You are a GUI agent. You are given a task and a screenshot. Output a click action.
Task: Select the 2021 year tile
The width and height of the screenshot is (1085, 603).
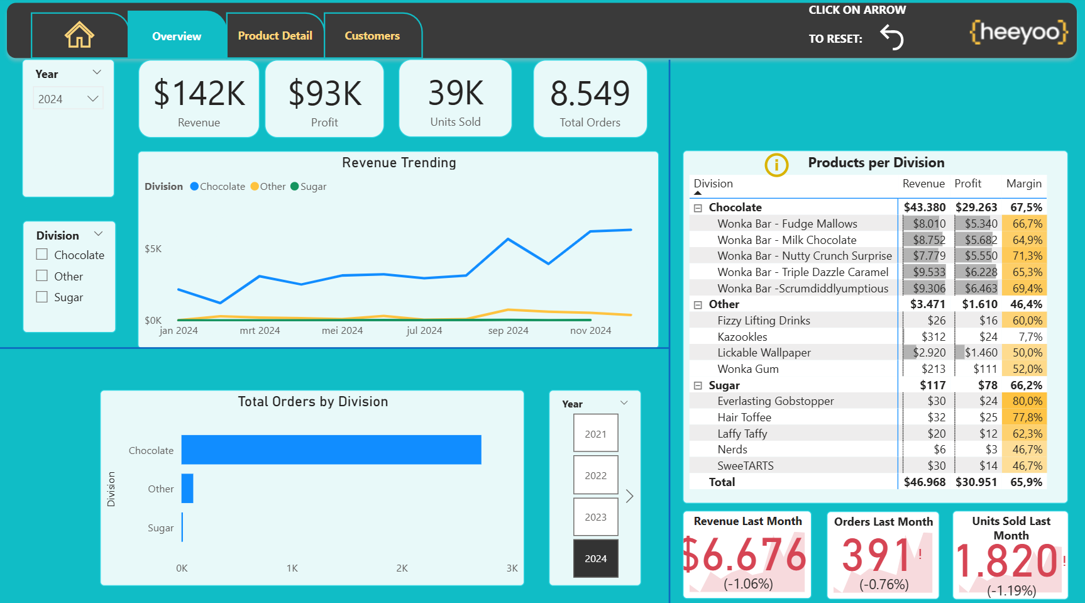pyautogui.click(x=595, y=433)
